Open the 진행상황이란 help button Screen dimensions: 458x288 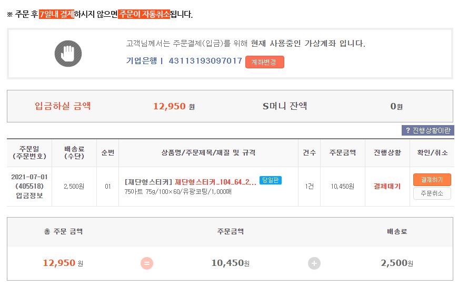[x=427, y=130]
